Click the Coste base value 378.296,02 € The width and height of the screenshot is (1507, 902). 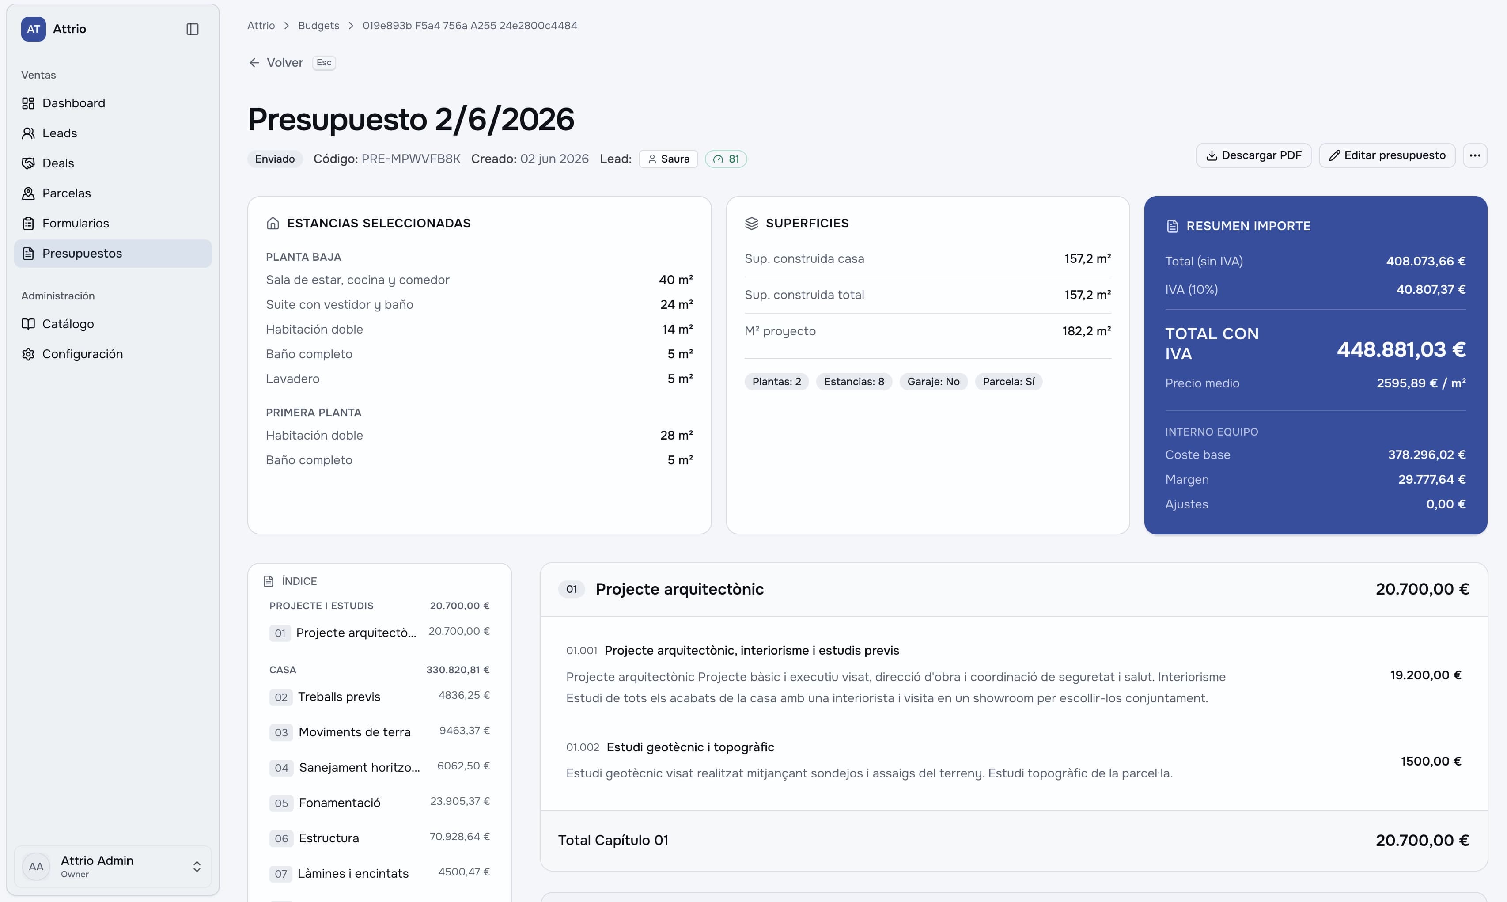click(x=1426, y=455)
